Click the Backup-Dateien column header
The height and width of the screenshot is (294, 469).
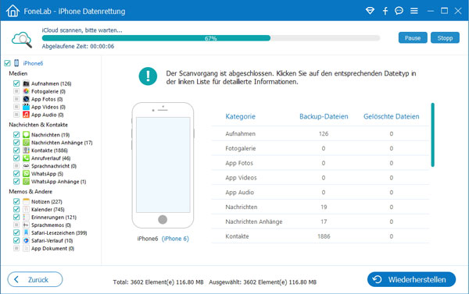click(x=324, y=116)
